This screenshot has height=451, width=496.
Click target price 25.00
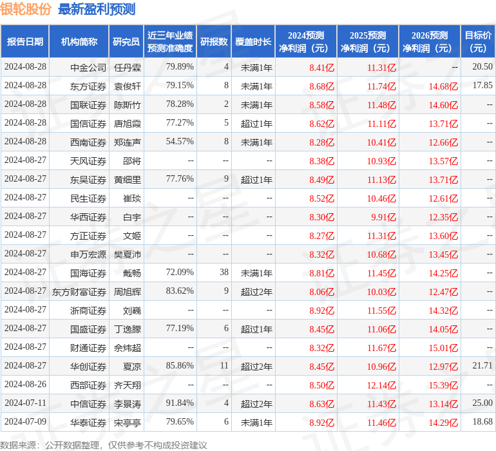[482, 403]
